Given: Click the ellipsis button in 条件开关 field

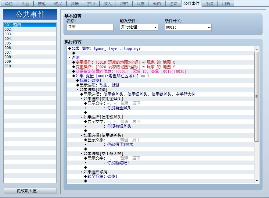Looking at the screenshot, I should click(209, 27).
